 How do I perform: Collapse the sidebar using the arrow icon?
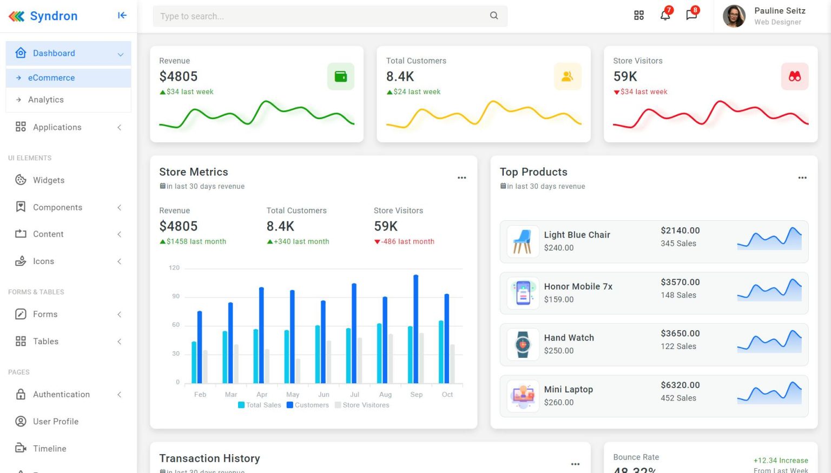click(122, 15)
